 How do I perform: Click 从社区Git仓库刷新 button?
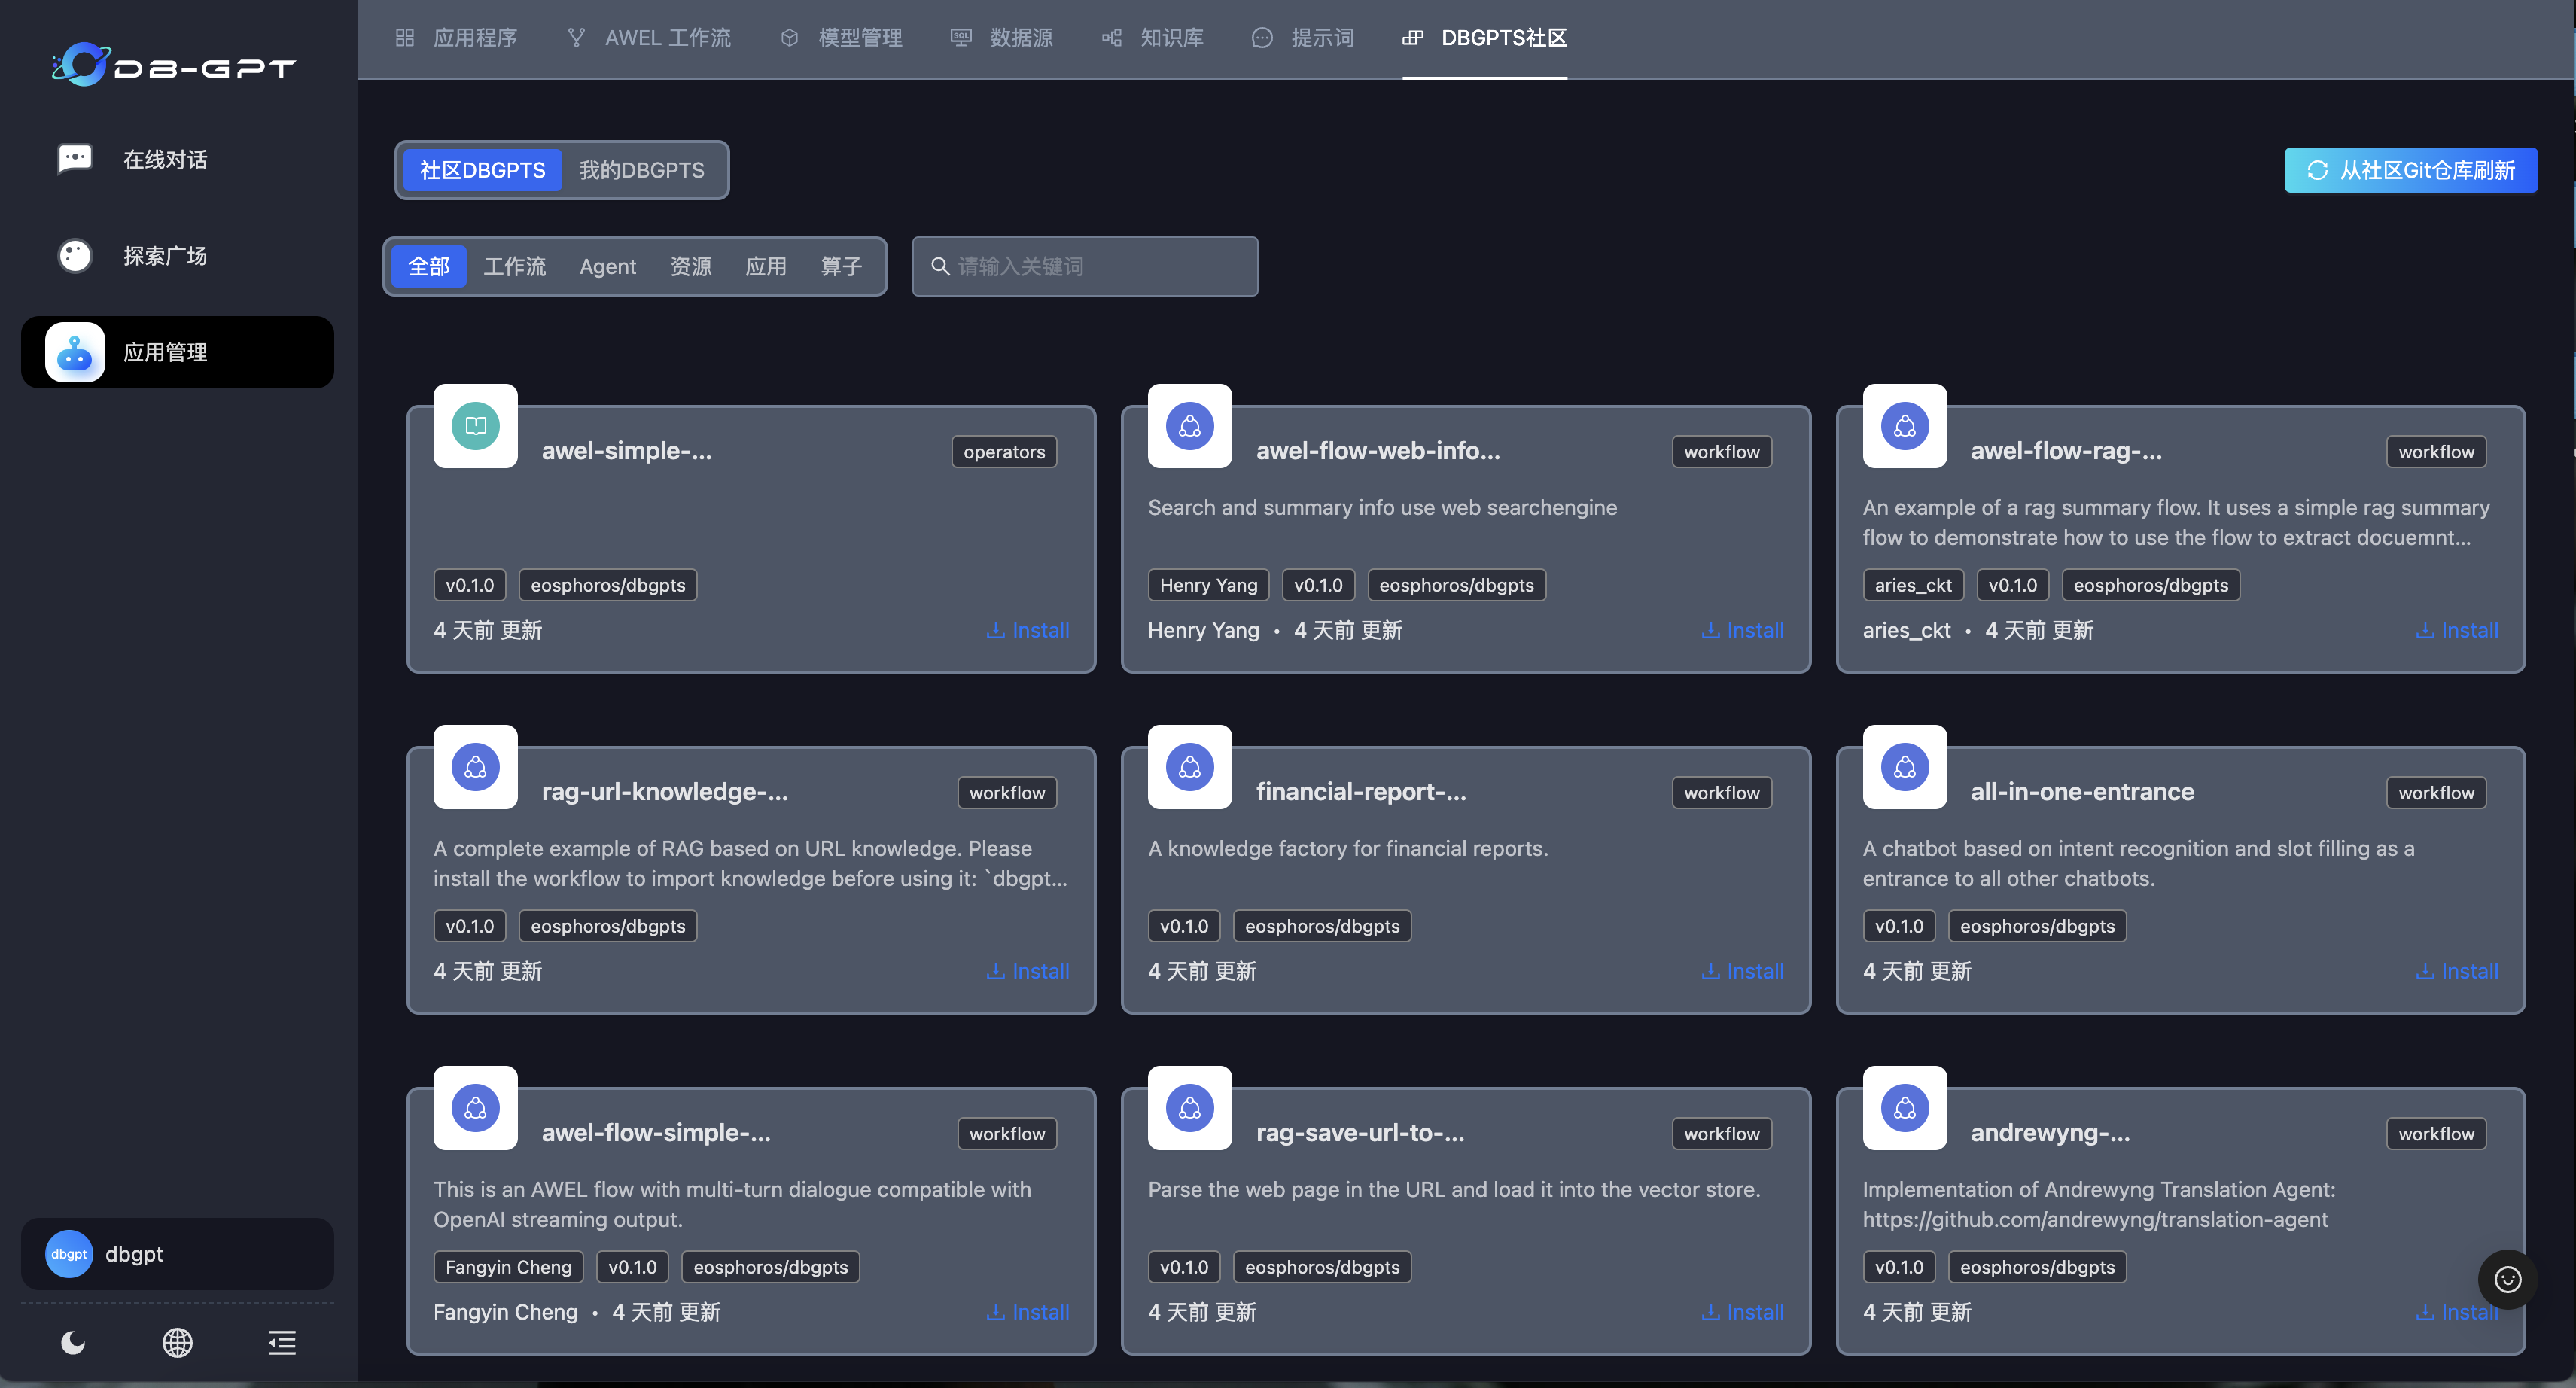pos(2411,170)
